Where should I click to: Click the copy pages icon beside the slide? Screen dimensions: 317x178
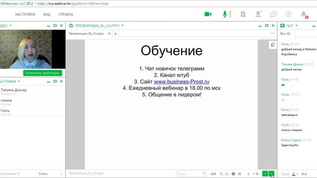pyautogui.click(x=272, y=45)
